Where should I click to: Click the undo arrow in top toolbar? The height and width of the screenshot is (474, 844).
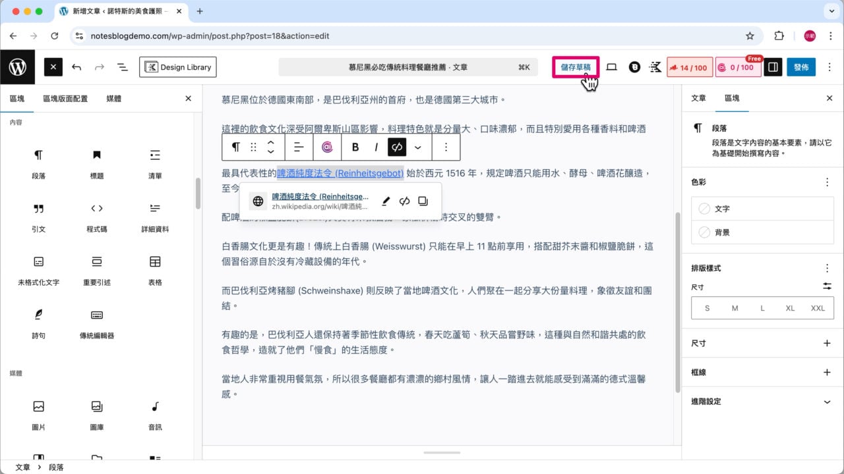77,66
